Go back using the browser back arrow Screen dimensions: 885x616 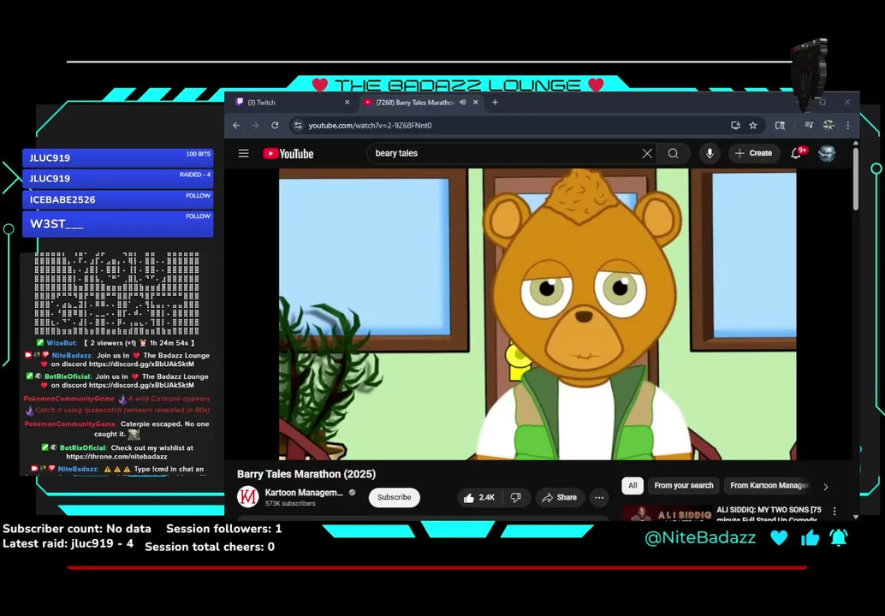pos(236,125)
